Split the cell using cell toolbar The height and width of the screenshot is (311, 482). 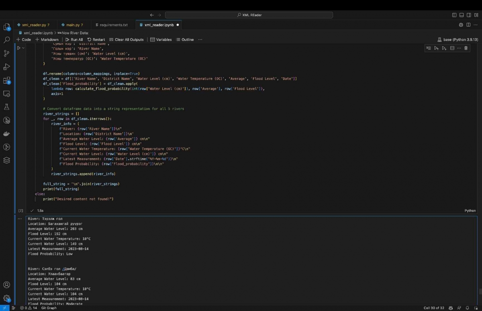[452, 48]
